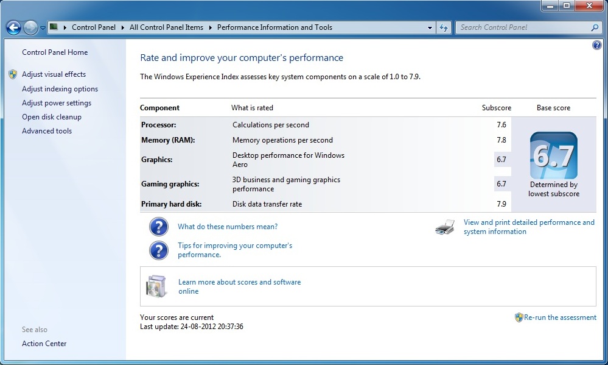Go to Control Panel Home
Image resolution: width=608 pixels, height=365 pixels.
tap(55, 52)
